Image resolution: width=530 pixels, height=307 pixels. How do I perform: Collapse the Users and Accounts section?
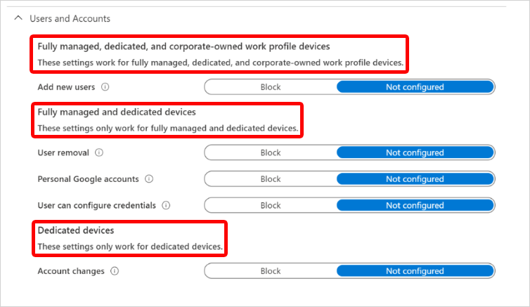click(18, 19)
